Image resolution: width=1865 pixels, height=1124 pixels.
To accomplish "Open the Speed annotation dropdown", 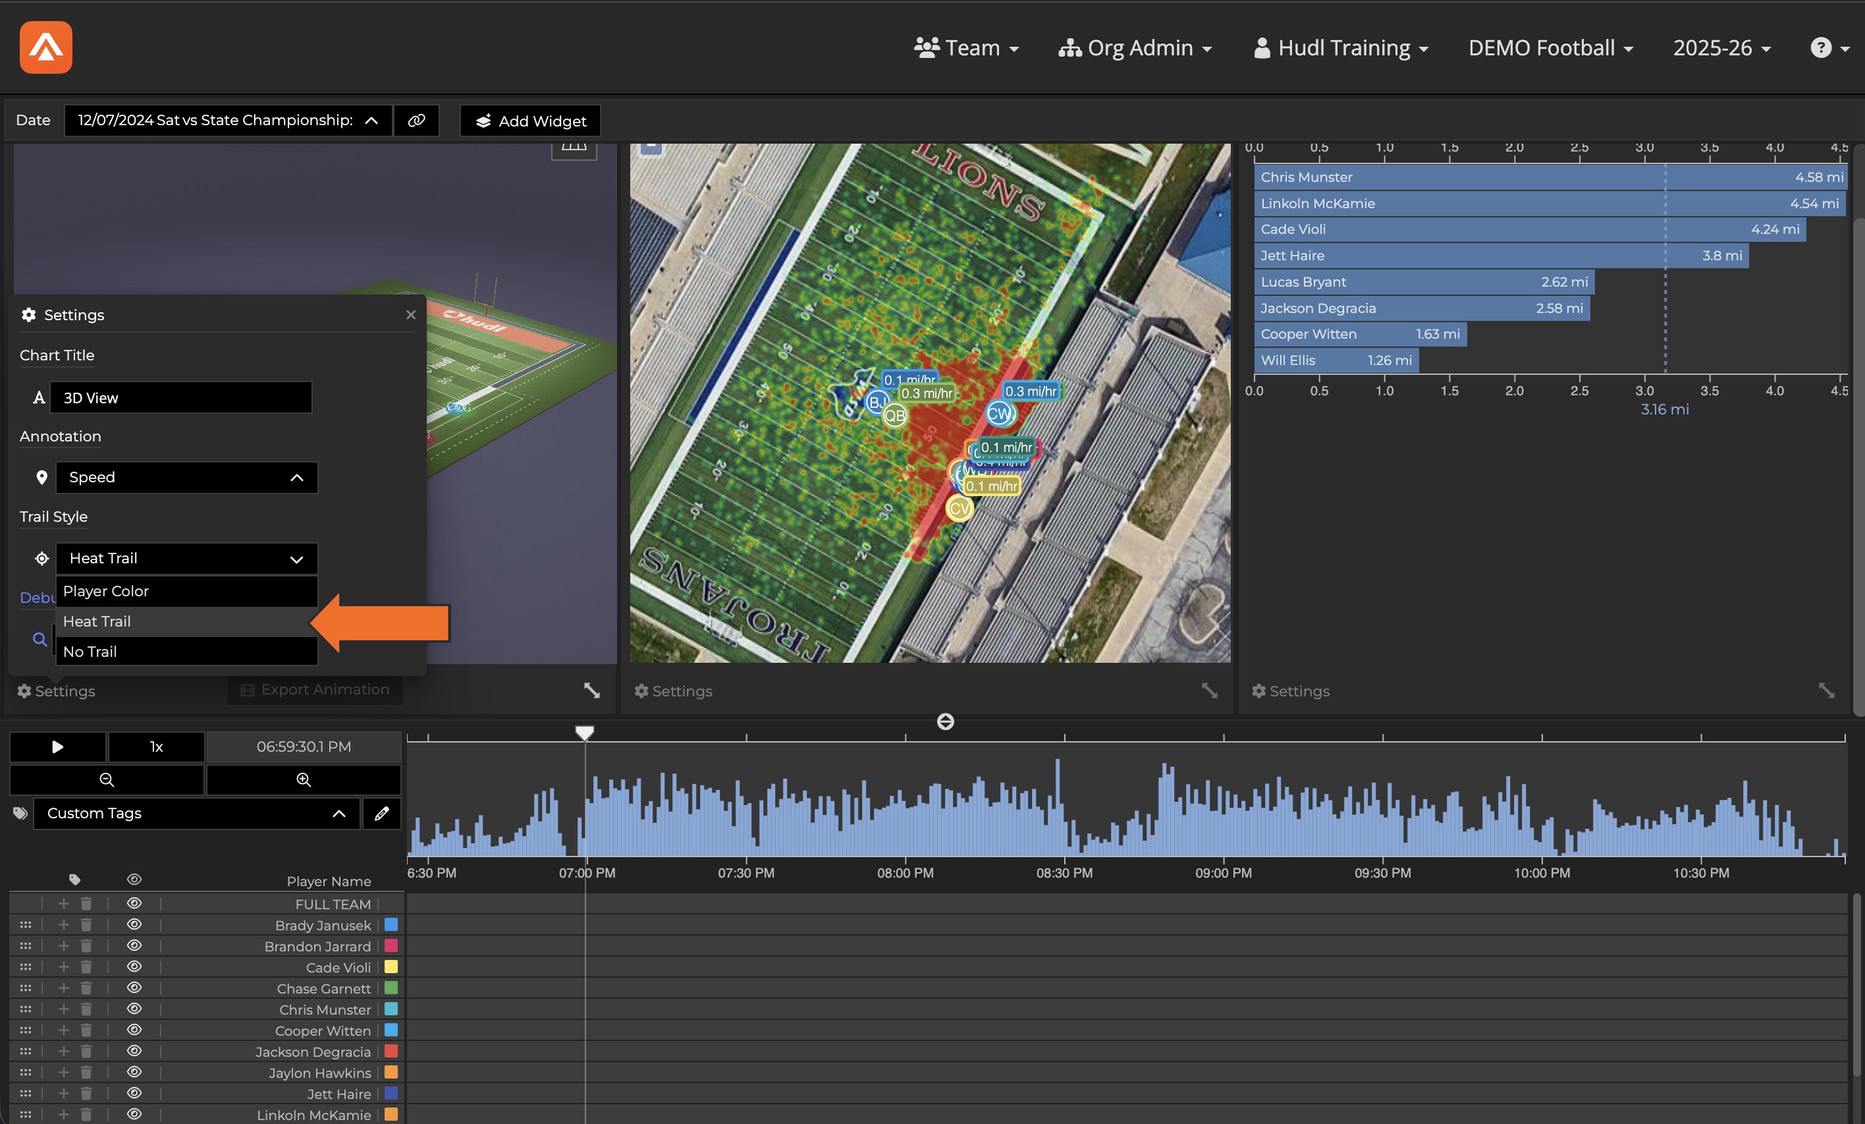I will 187,477.
